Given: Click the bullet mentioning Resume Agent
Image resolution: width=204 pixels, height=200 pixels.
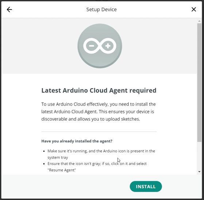Looking at the screenshot, I should point(97,167).
